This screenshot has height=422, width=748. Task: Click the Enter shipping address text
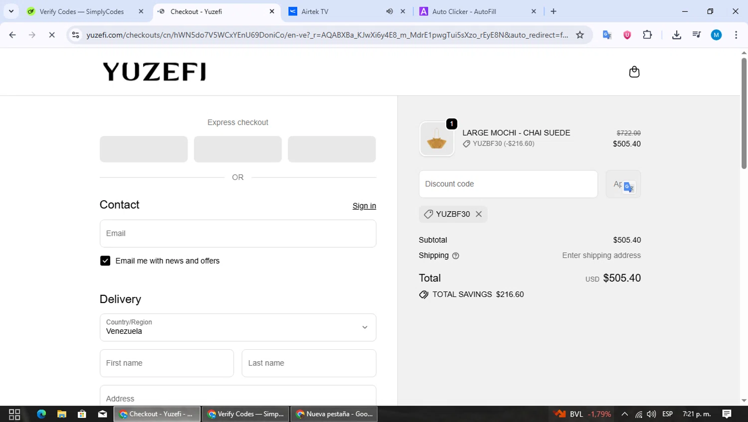(601, 256)
